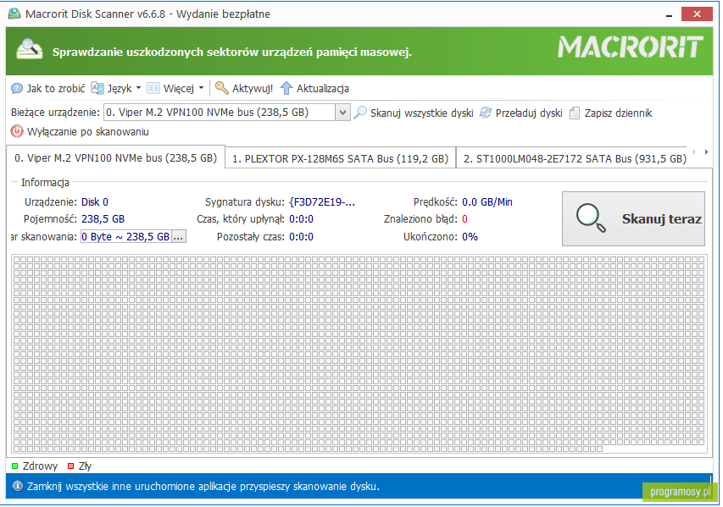This screenshot has width=723, height=507.
Task: Open the Jak to zrobić help icon
Action: (x=17, y=88)
